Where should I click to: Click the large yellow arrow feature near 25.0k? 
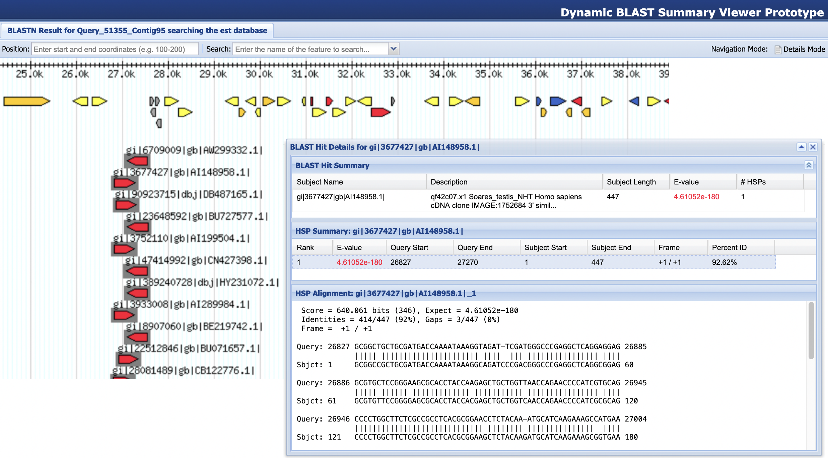[27, 101]
